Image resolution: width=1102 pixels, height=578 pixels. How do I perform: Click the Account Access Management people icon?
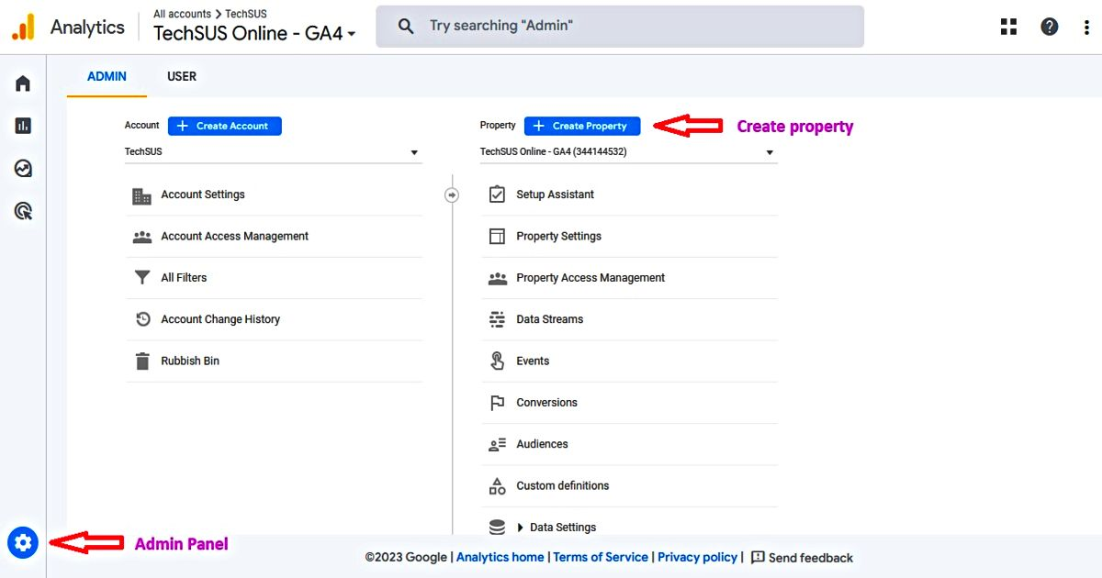(142, 237)
